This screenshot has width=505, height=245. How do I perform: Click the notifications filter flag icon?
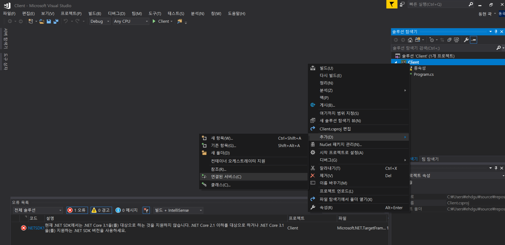pos(392,4)
